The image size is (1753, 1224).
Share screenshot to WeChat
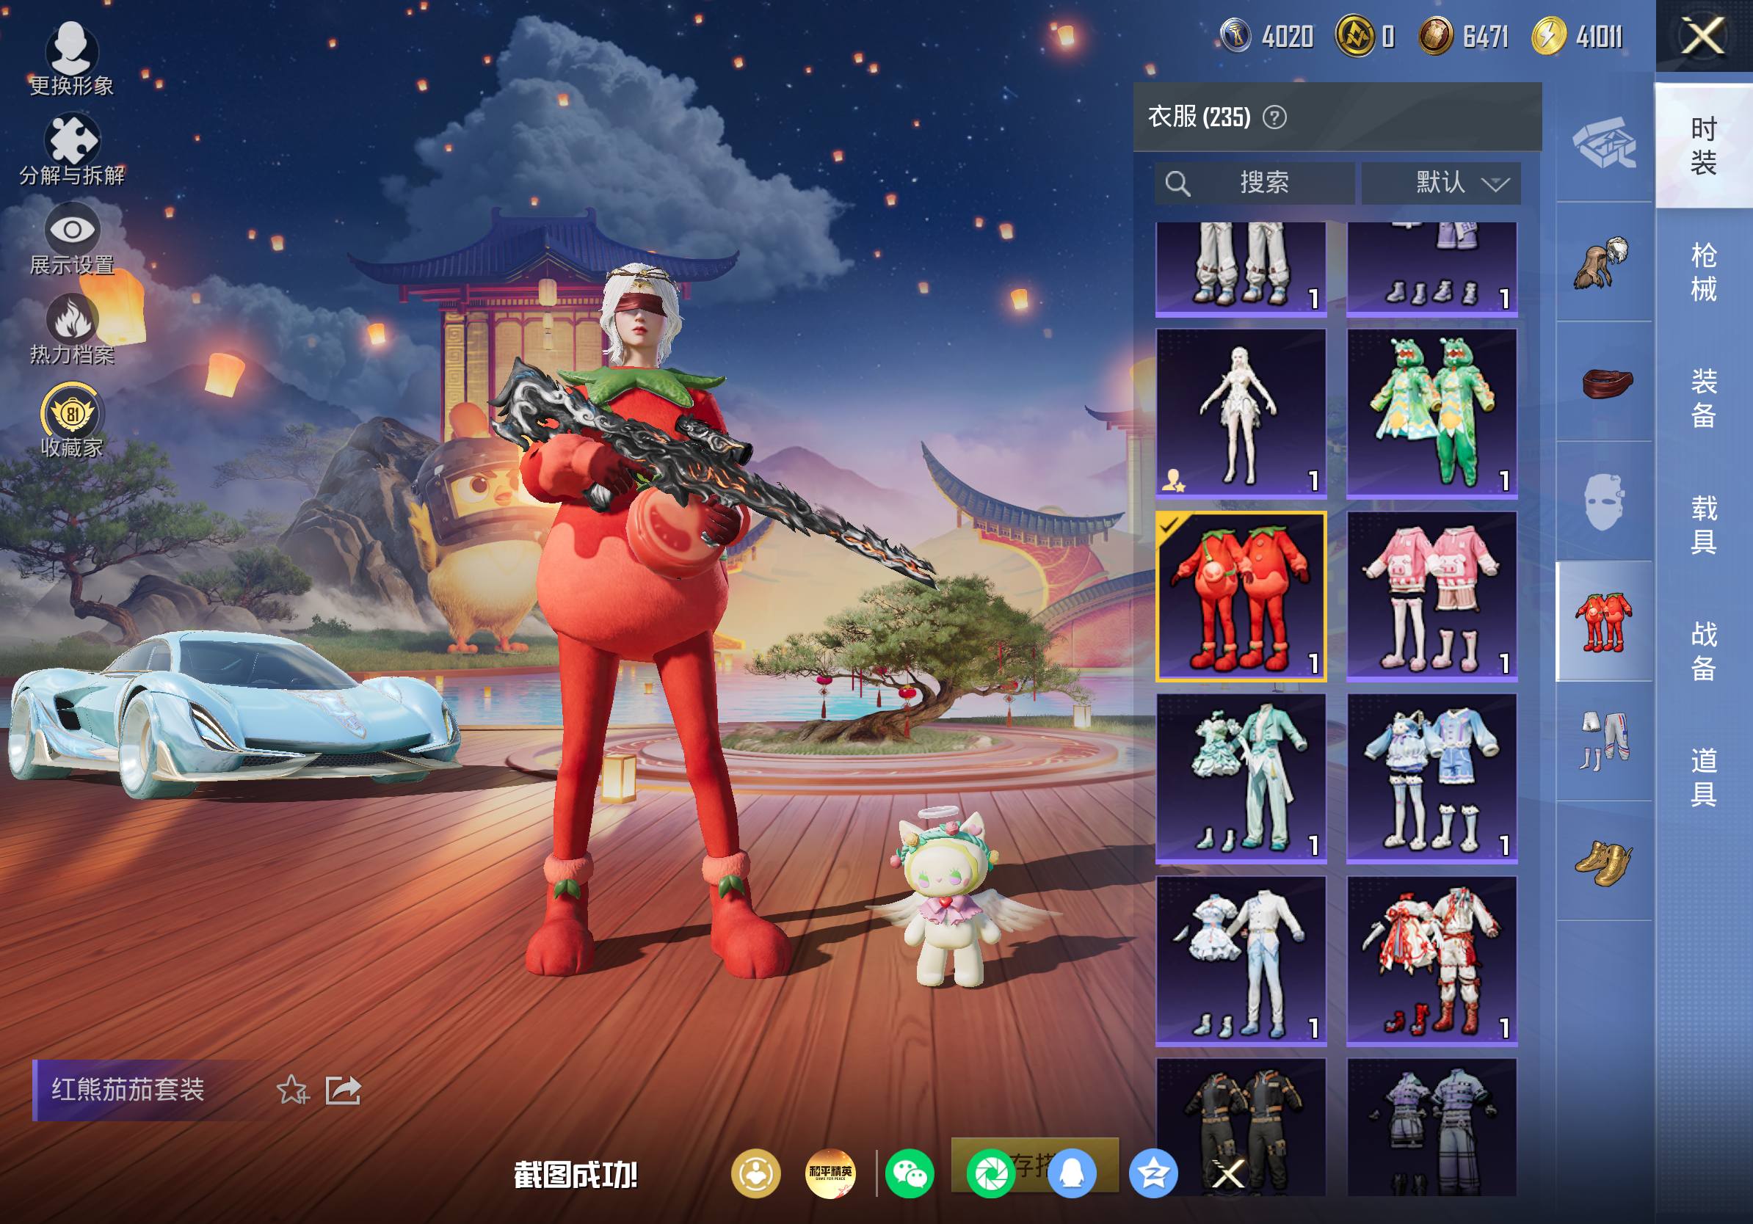click(910, 1173)
